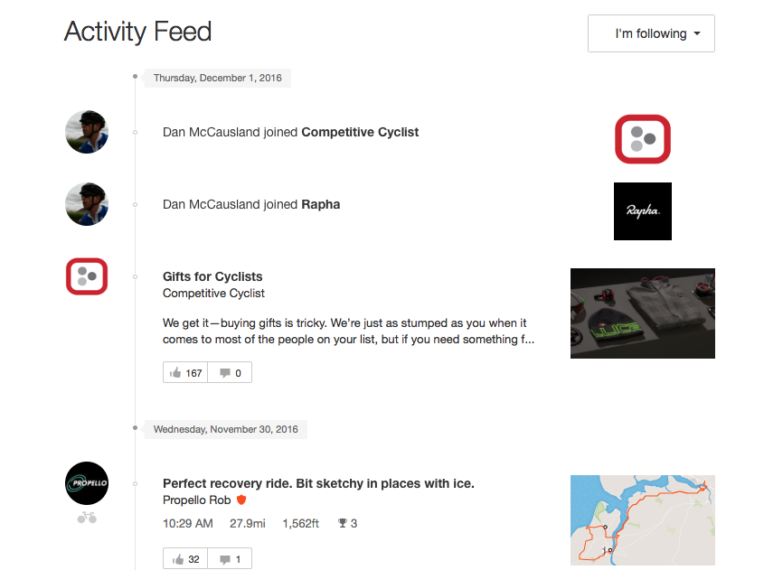Click the Propello Rob name link
Viewport: 764px width, 570px height.
click(197, 500)
